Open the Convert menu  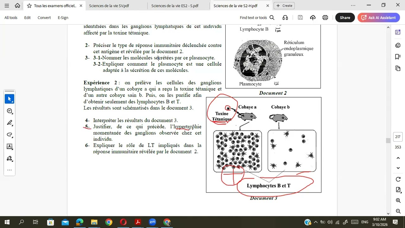click(44, 18)
